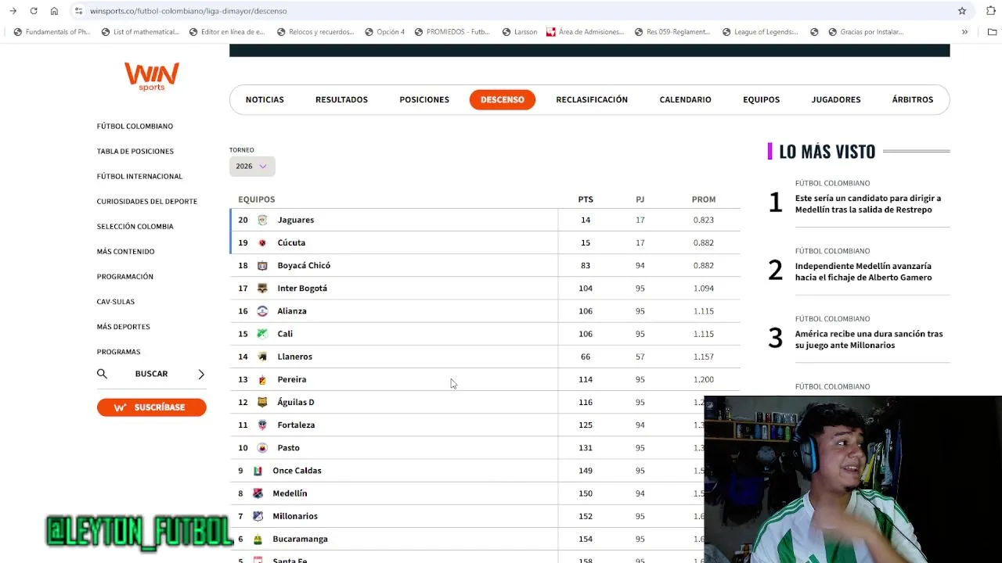The width and height of the screenshot is (1002, 563).
Task: Click Cali team crest icon
Action: 262,334
